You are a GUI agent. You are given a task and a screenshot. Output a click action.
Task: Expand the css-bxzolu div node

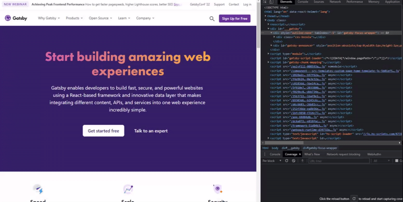(274, 37)
